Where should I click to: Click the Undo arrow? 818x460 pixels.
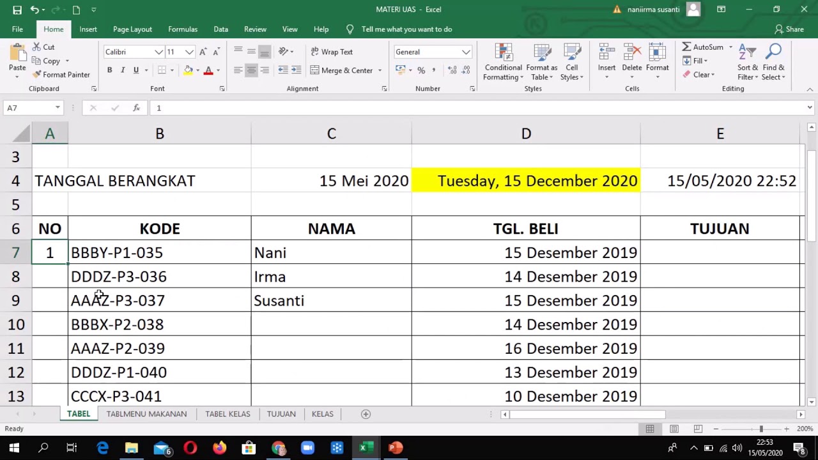point(35,10)
